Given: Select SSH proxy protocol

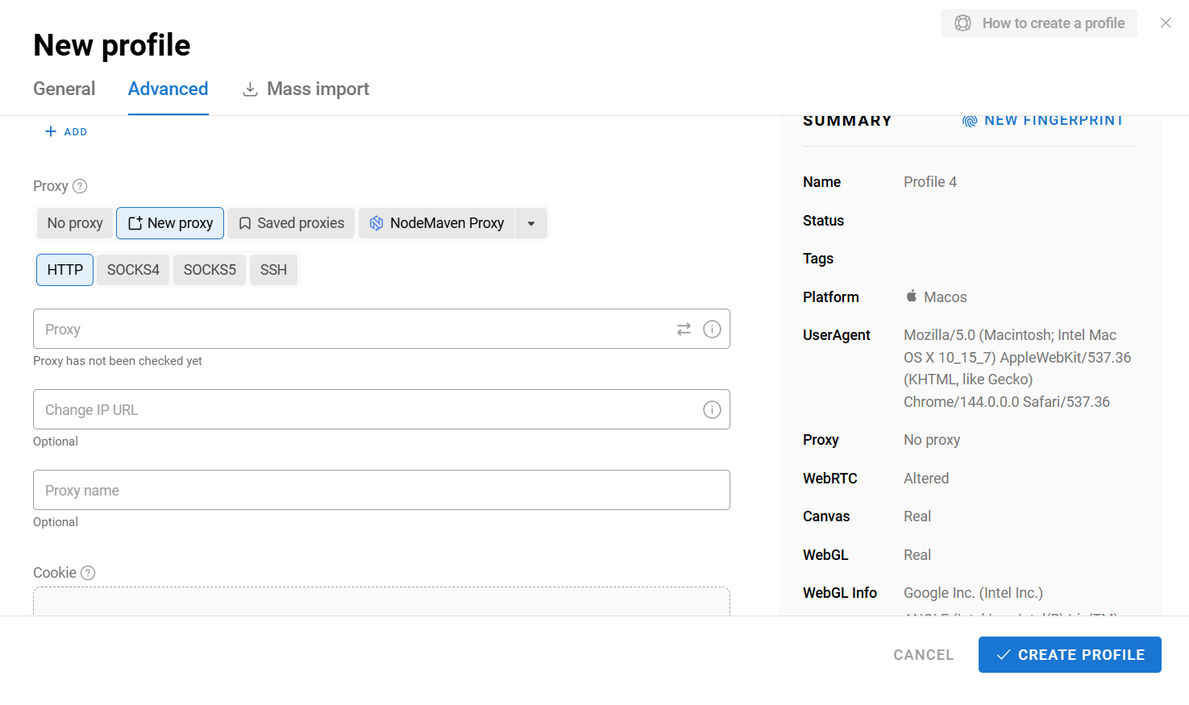Looking at the screenshot, I should pos(273,270).
